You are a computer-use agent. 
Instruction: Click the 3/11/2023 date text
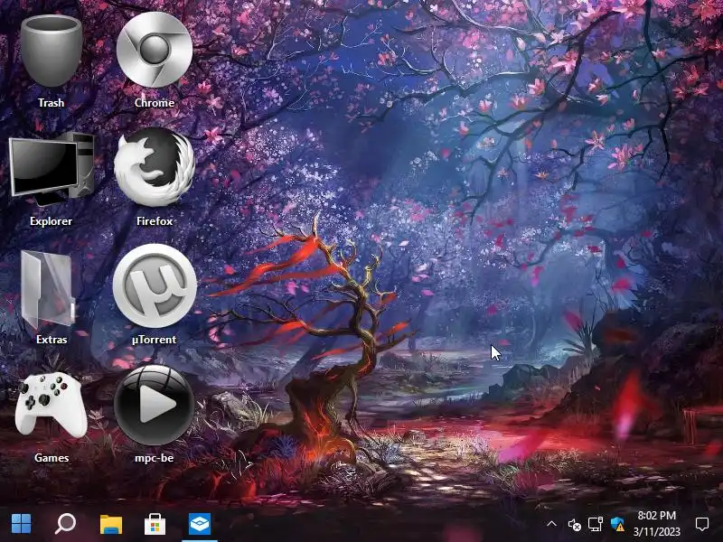(x=657, y=532)
